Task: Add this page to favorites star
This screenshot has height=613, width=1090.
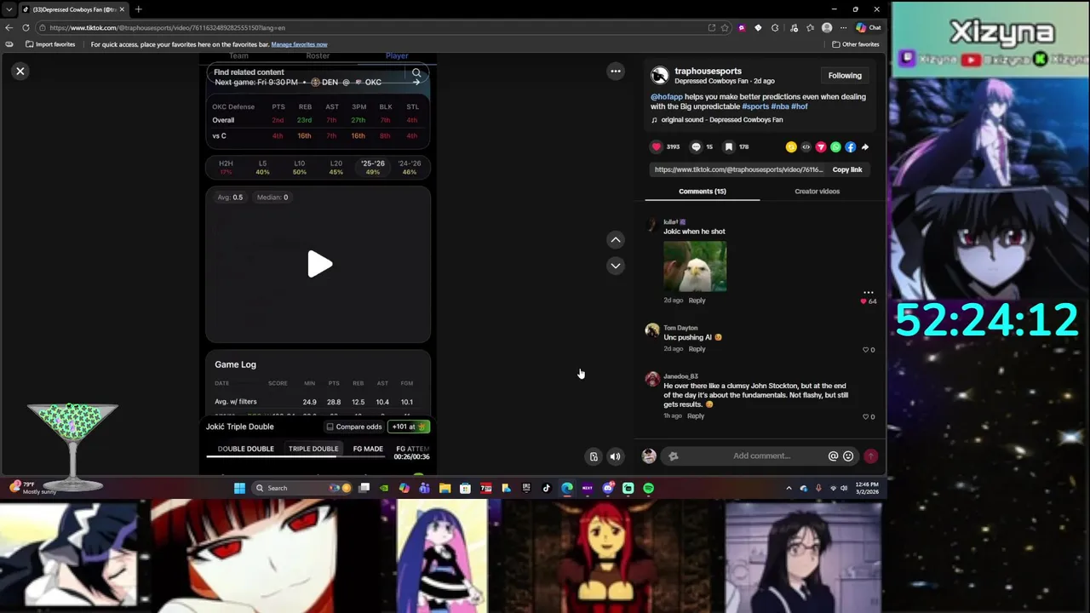Action: pos(725,27)
